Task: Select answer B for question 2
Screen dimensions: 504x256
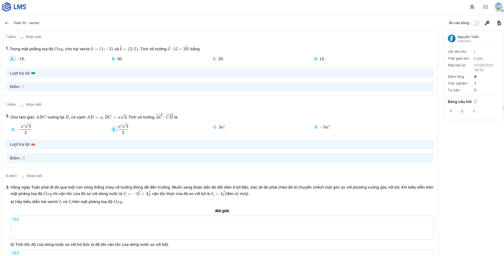Action: pyautogui.click(x=114, y=129)
